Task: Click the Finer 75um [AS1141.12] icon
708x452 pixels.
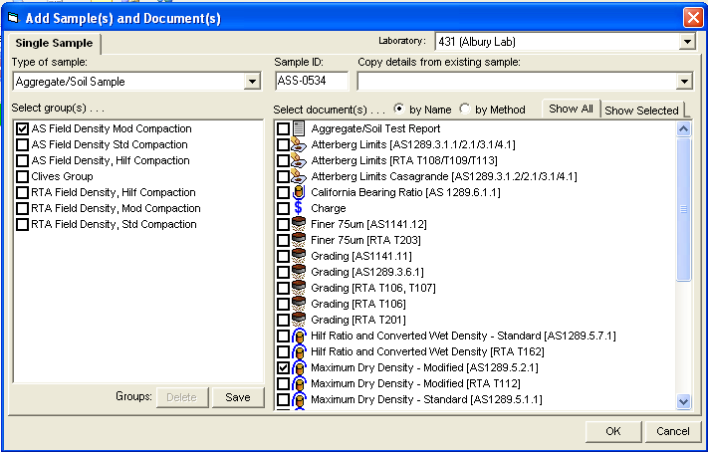Action: click(299, 224)
